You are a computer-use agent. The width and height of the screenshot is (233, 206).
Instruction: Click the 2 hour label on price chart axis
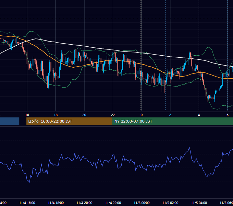(170, 115)
